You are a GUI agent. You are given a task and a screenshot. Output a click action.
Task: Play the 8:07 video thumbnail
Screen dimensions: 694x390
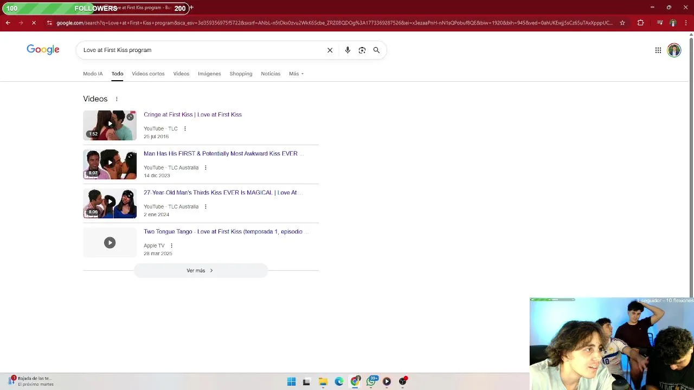click(110, 164)
